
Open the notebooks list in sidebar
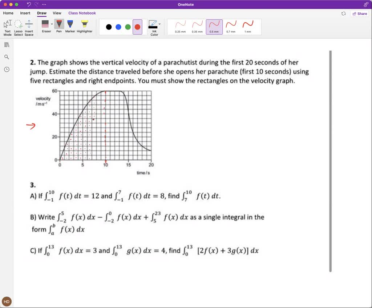click(7, 44)
